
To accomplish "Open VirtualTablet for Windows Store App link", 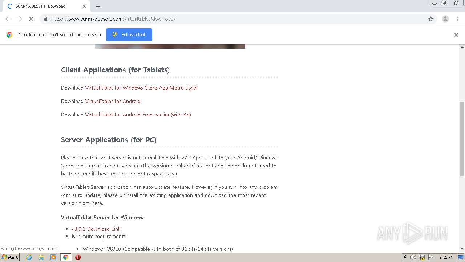I will pos(141,88).
